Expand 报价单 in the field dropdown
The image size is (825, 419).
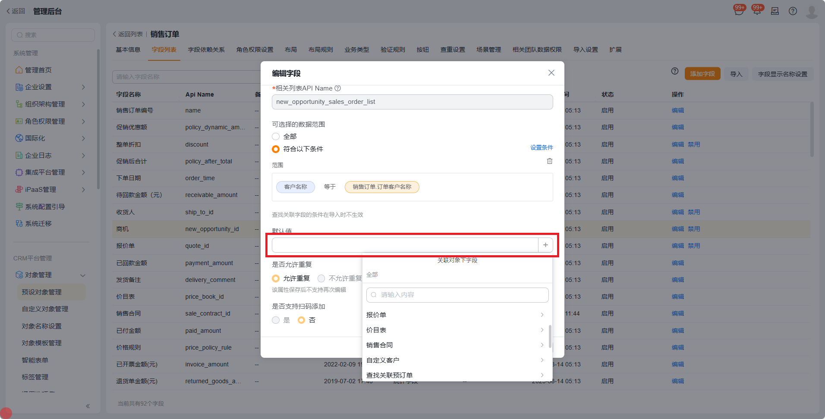(x=542, y=315)
